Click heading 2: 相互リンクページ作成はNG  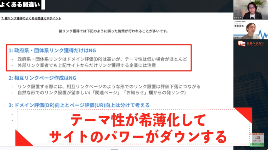pyautogui.click(x=42, y=78)
